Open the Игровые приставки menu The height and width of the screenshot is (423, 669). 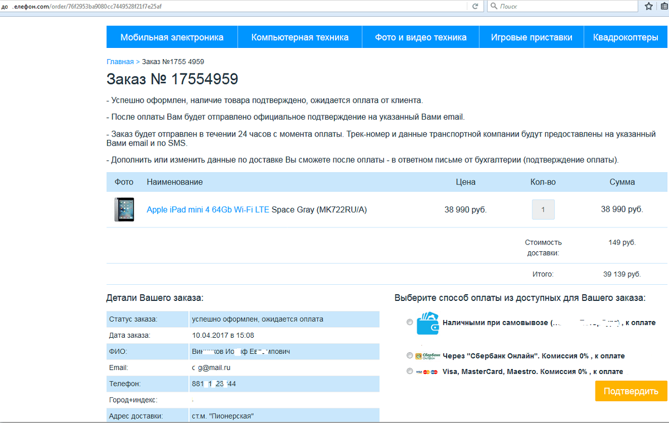531,37
